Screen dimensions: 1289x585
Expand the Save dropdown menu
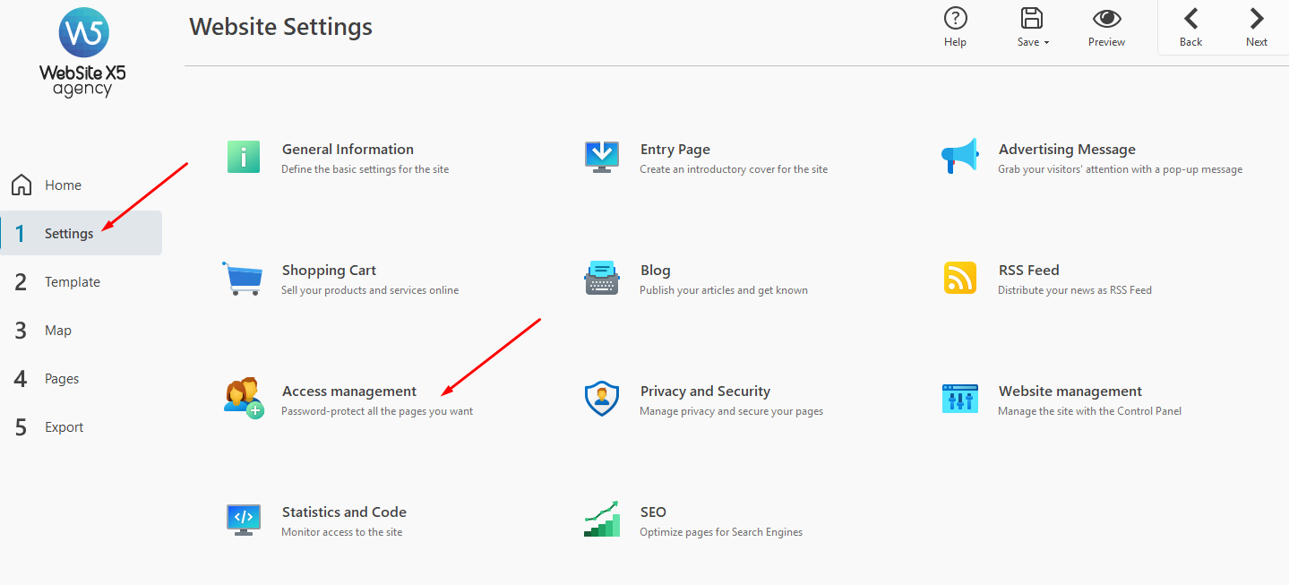pyautogui.click(x=1033, y=28)
